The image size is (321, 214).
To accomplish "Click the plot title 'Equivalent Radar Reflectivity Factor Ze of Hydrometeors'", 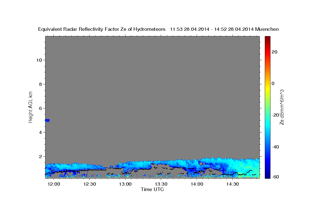I will [102, 29].
